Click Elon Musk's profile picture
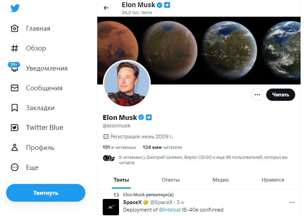Image resolution: width=305 pixels, height=217 pixels. [126, 84]
